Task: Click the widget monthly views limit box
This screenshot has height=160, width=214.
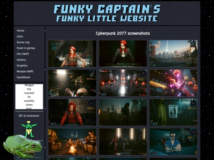Action: [x=29, y=97]
